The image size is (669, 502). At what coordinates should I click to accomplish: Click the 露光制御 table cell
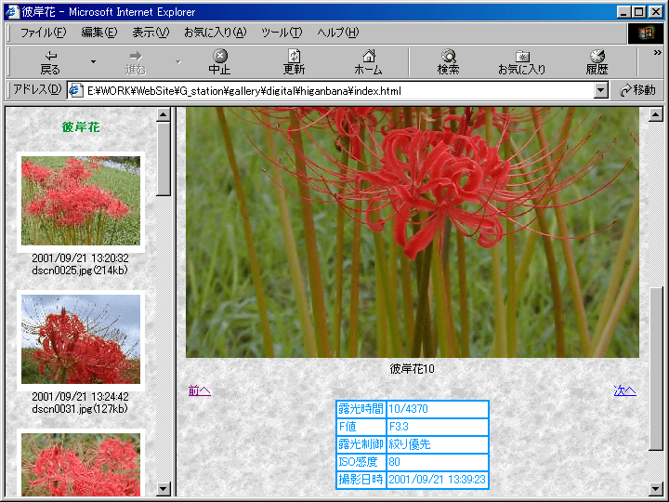(x=361, y=444)
